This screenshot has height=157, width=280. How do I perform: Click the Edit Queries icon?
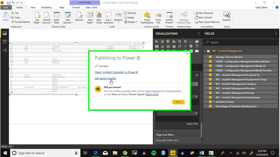68,17
